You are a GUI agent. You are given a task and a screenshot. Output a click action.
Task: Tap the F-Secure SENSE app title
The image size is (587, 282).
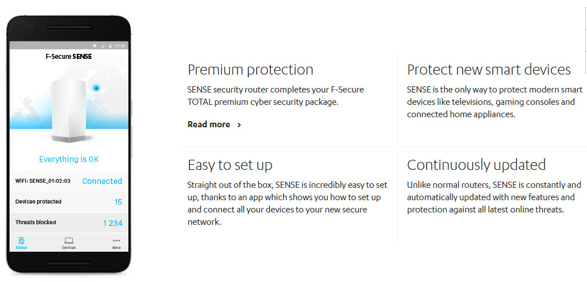[x=69, y=57]
